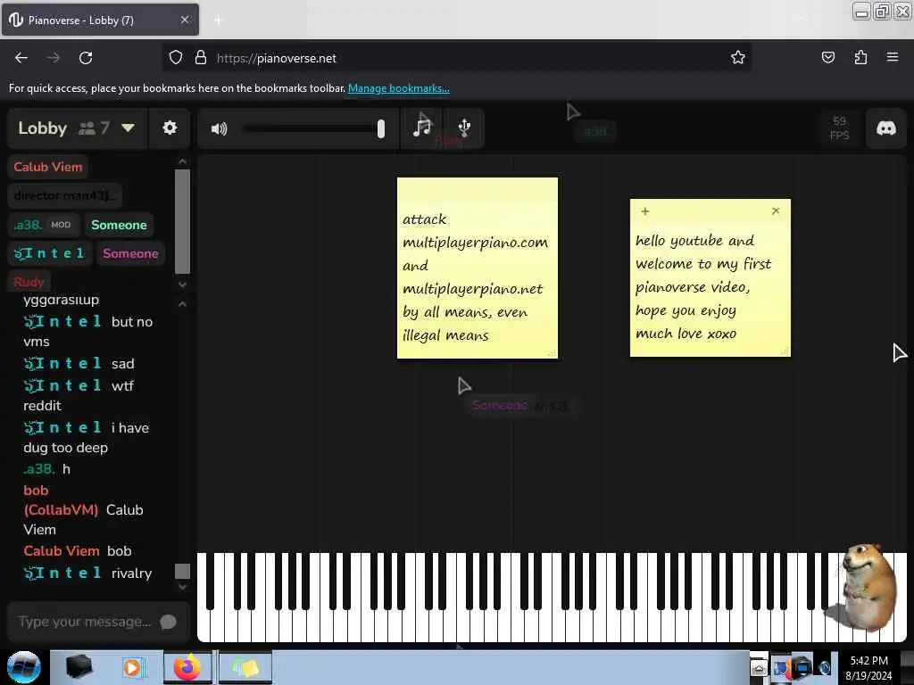This screenshot has width=914, height=685.
Task: Close the 'hello youtube' sticky note
Action: pos(776,210)
